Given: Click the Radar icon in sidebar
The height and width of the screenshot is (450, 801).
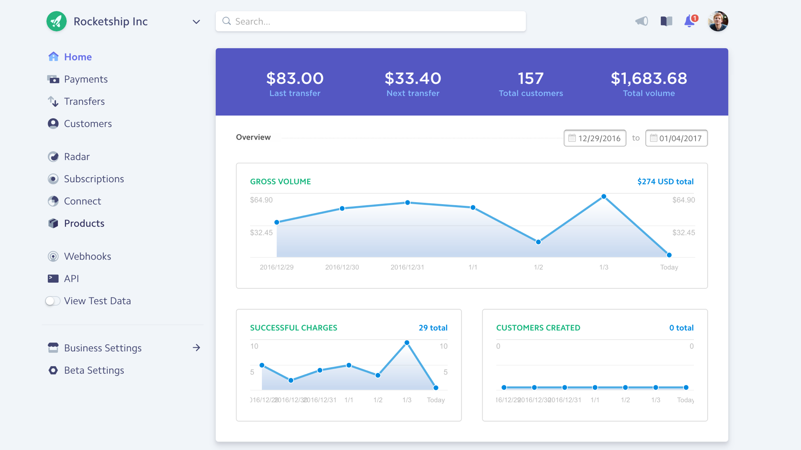Looking at the screenshot, I should [53, 157].
